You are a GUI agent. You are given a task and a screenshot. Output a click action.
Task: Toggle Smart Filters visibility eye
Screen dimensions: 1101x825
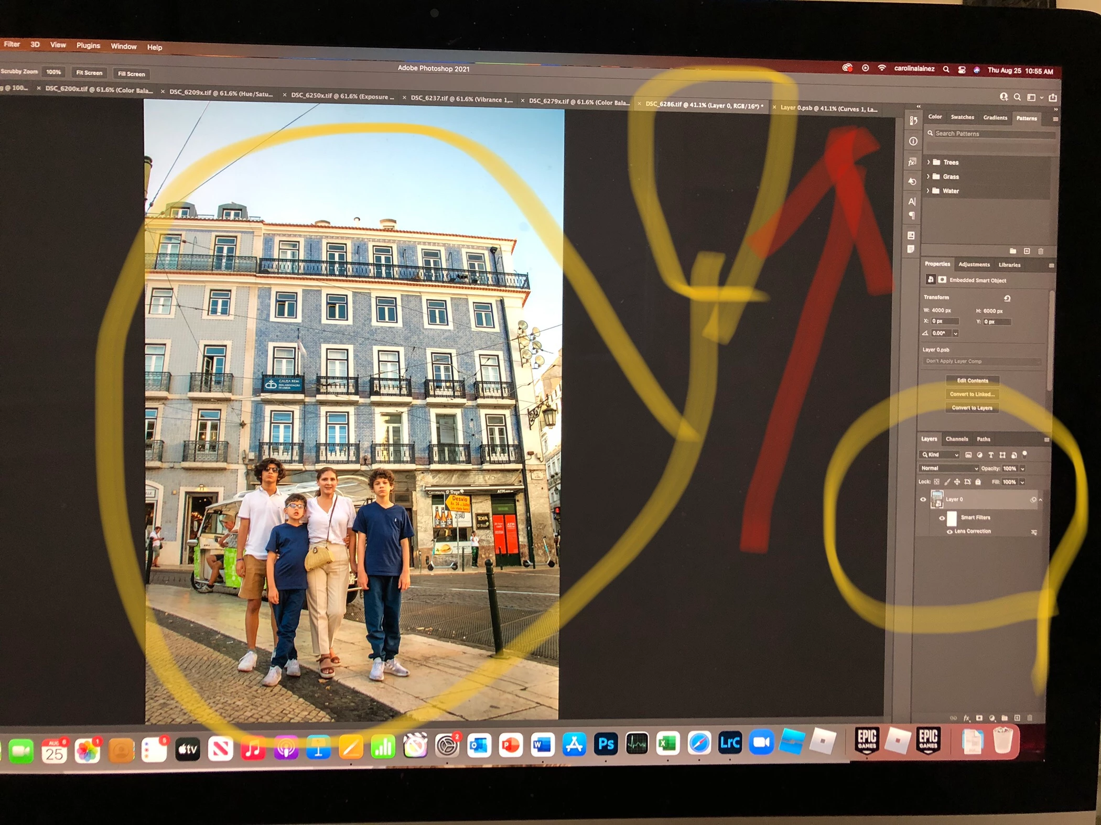point(942,518)
